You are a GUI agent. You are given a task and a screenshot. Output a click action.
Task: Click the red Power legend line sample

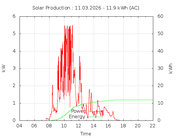click(96, 111)
